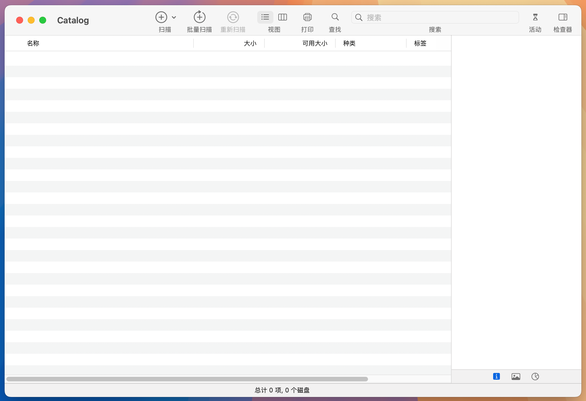Toggle the Inspector (检查器) panel
Viewport: 586px width, 401px height.
(x=562, y=17)
